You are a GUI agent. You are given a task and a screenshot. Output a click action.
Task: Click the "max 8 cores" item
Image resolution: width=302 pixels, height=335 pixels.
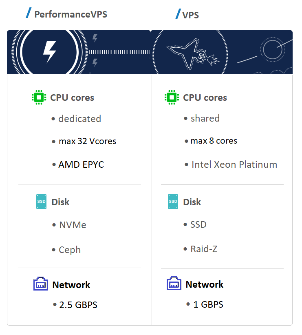(214, 141)
